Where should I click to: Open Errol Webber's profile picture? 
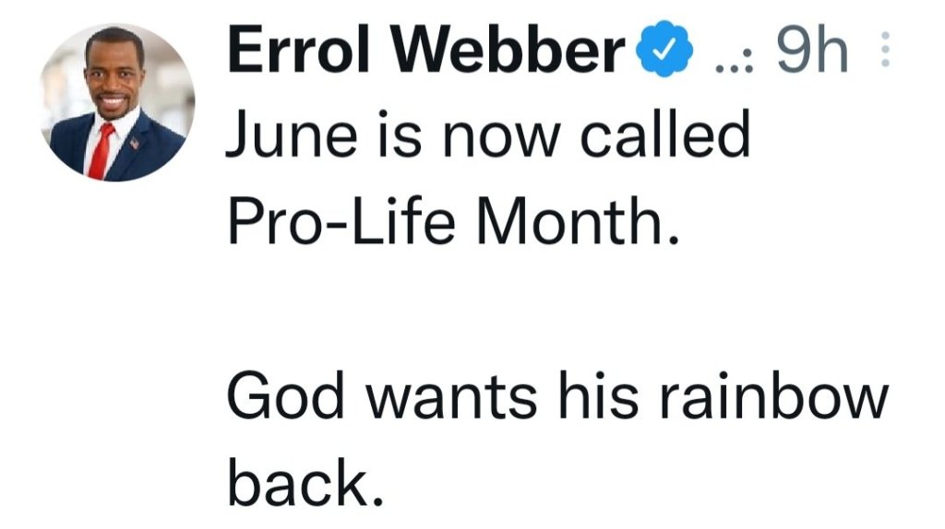pos(118,102)
